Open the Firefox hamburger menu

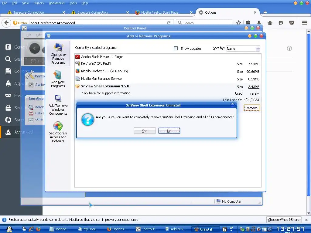305,22
